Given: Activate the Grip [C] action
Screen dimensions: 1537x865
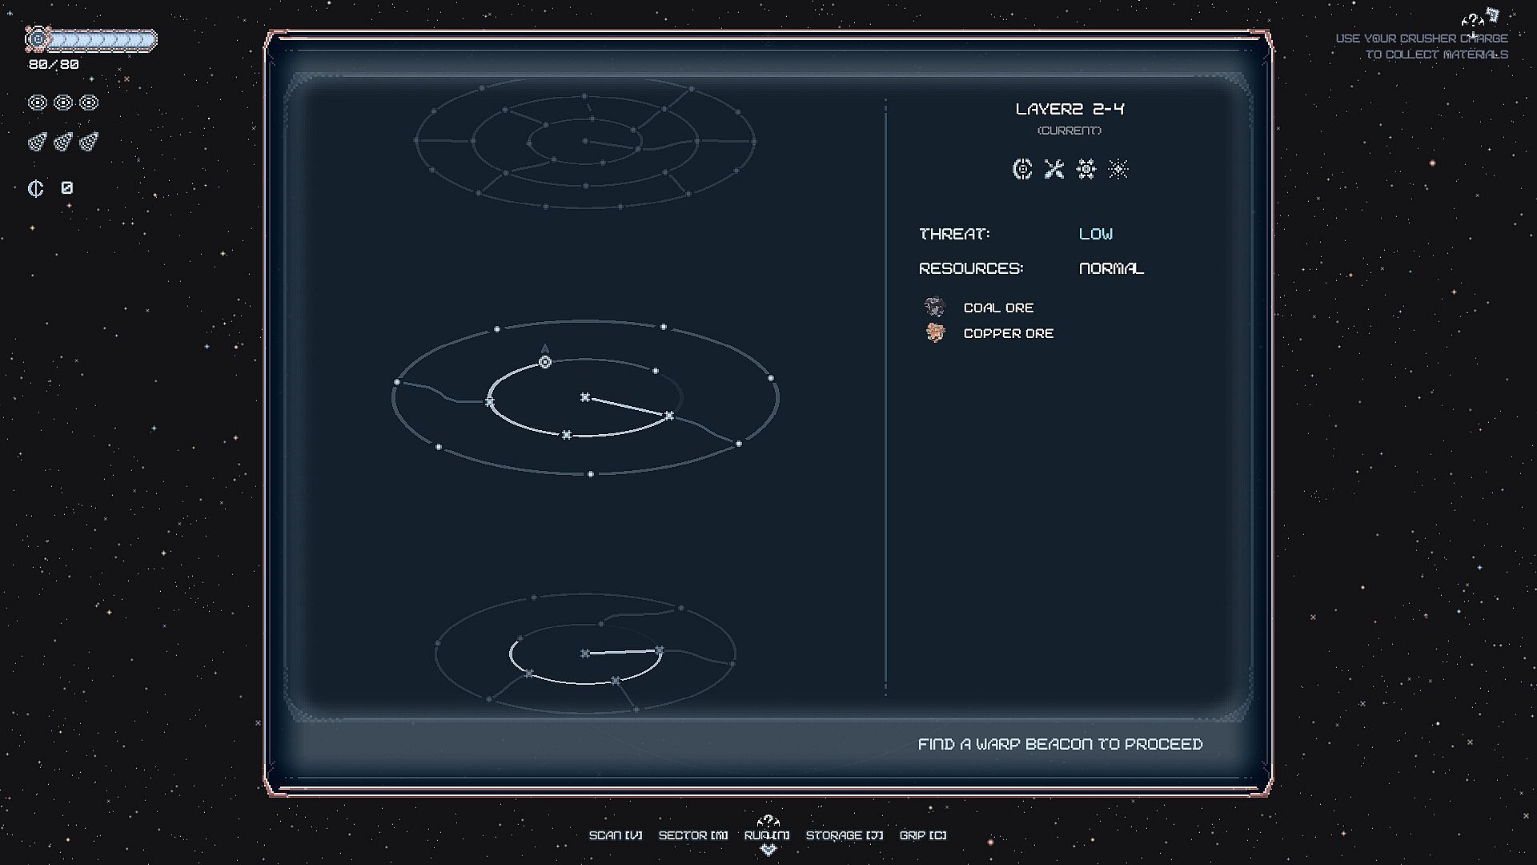Looking at the screenshot, I should coord(922,835).
